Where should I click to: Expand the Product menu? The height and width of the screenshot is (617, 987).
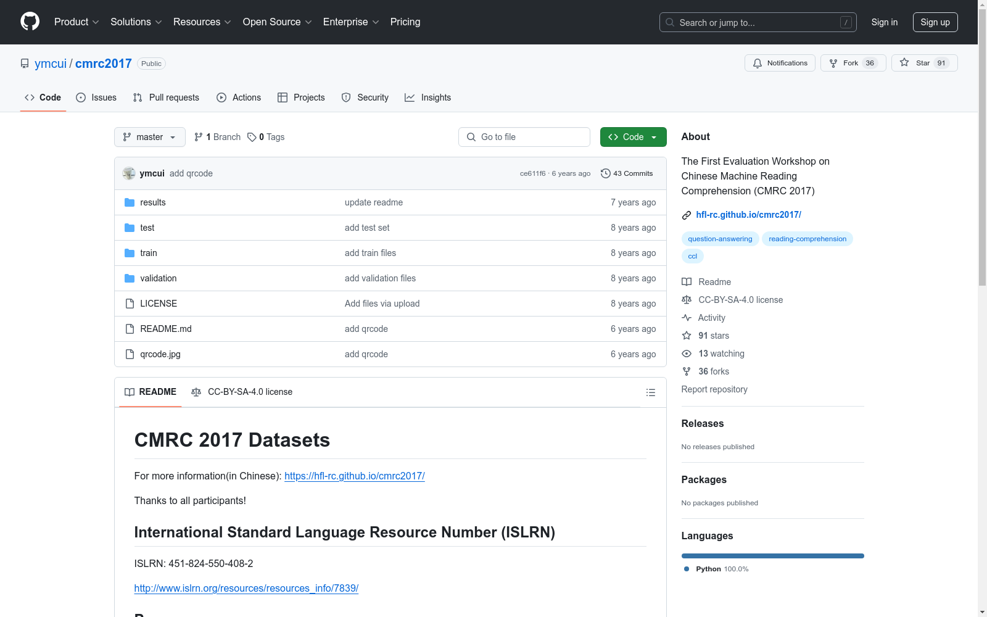(76, 22)
